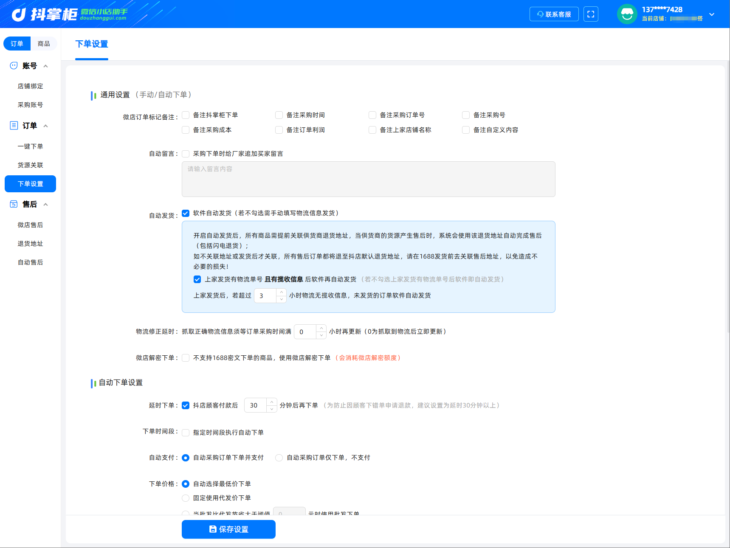The height and width of the screenshot is (548, 730).
Task: Open 退货地址 sidebar link
Action: 30,244
